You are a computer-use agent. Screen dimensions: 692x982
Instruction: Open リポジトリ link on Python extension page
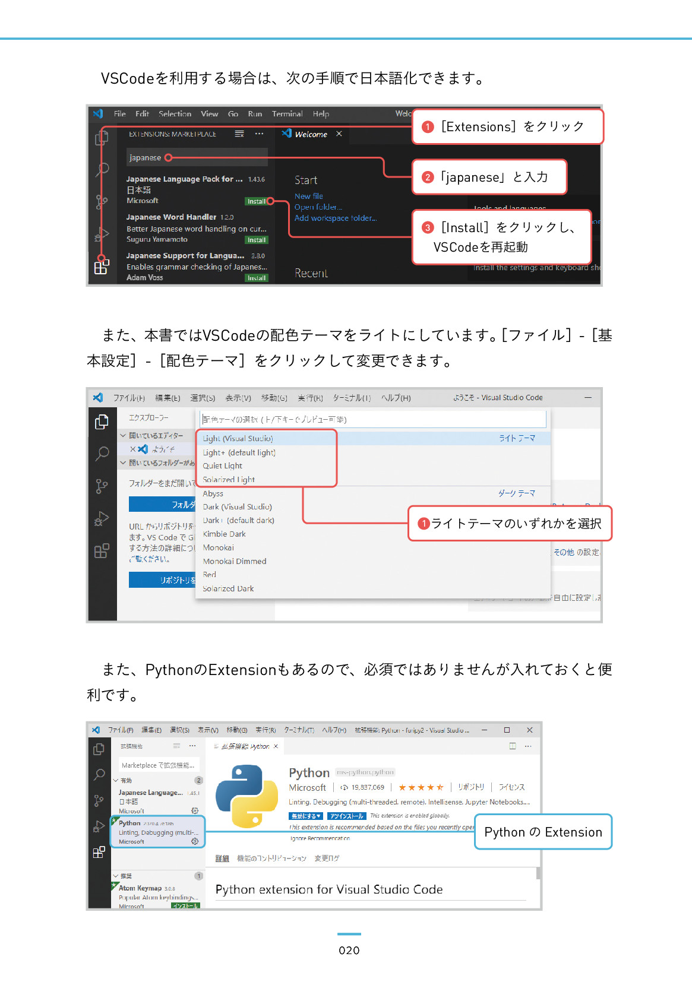click(x=471, y=787)
